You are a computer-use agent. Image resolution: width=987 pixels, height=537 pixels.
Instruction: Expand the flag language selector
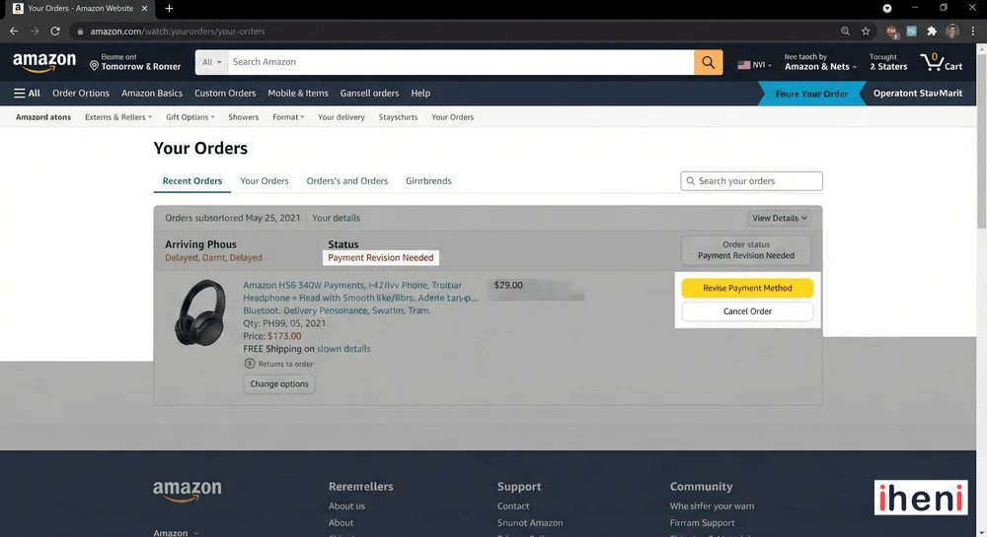[755, 65]
